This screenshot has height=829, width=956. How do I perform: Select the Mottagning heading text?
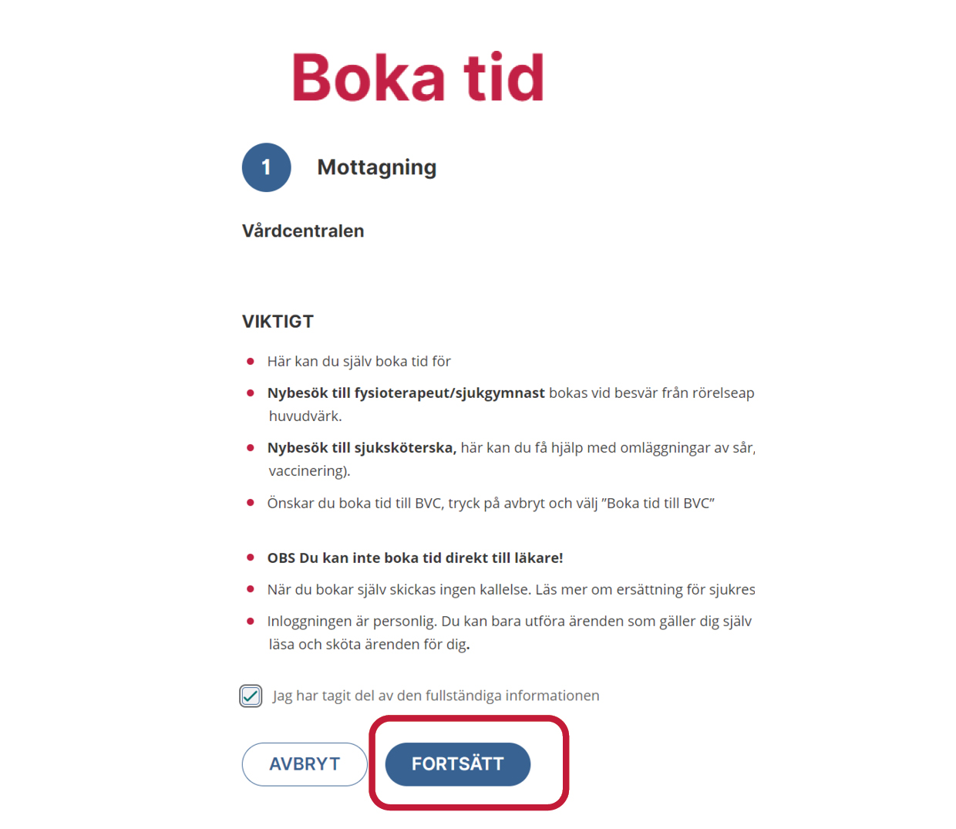pyautogui.click(x=376, y=167)
